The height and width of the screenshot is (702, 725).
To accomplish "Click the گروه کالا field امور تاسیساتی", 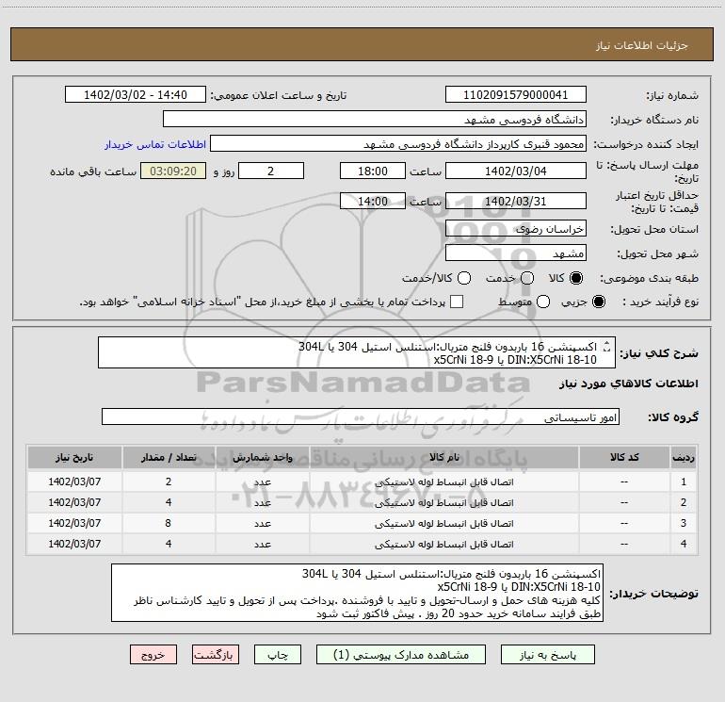I will (361, 416).
